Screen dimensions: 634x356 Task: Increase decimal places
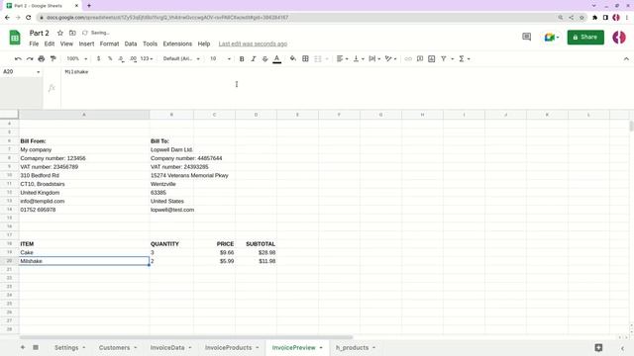click(x=133, y=59)
